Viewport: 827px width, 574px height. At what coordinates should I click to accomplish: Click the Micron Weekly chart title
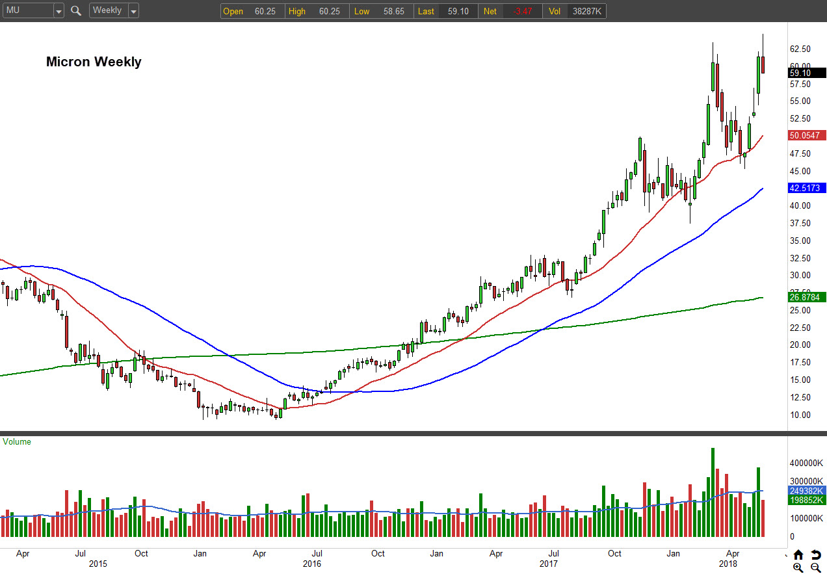(x=94, y=62)
